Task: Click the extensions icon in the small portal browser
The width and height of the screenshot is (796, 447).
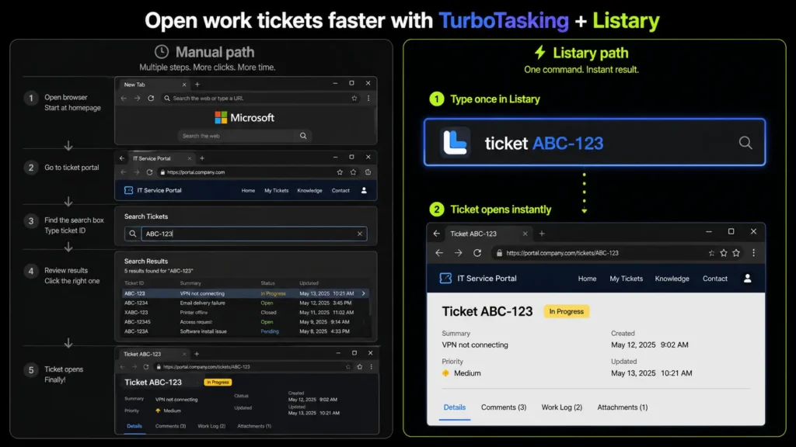Action: coord(368,172)
